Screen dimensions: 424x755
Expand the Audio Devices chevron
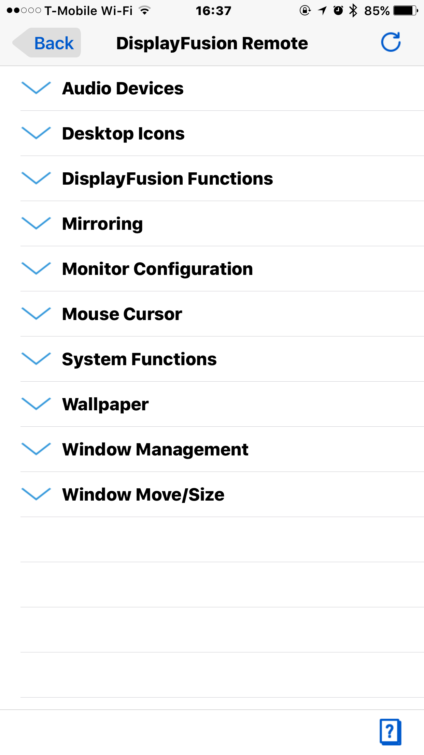36,88
